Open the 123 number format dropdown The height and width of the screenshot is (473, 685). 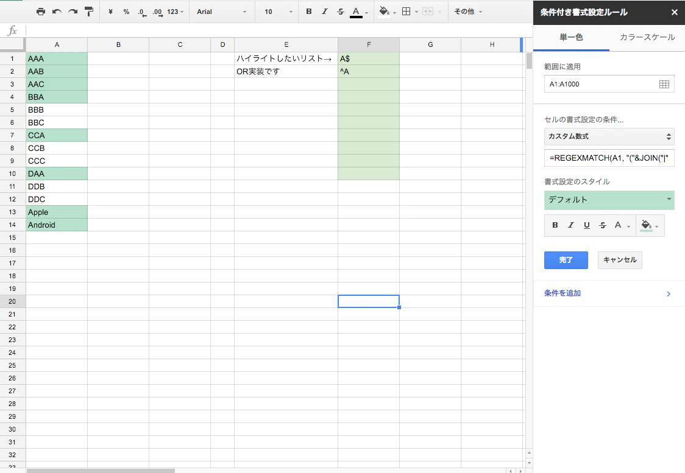175,12
